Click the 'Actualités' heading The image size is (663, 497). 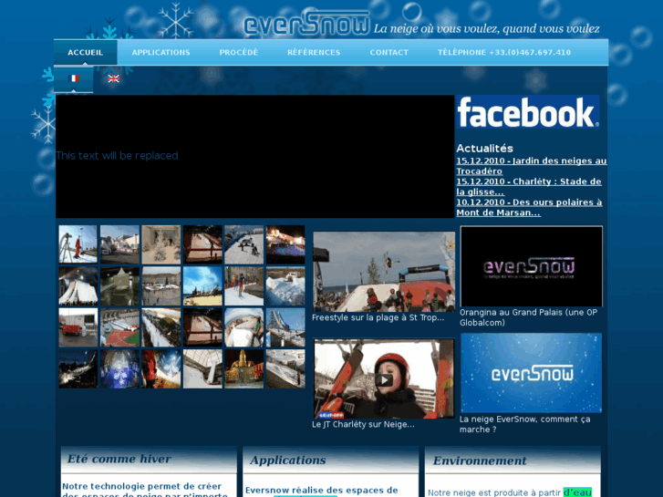pyautogui.click(x=484, y=148)
